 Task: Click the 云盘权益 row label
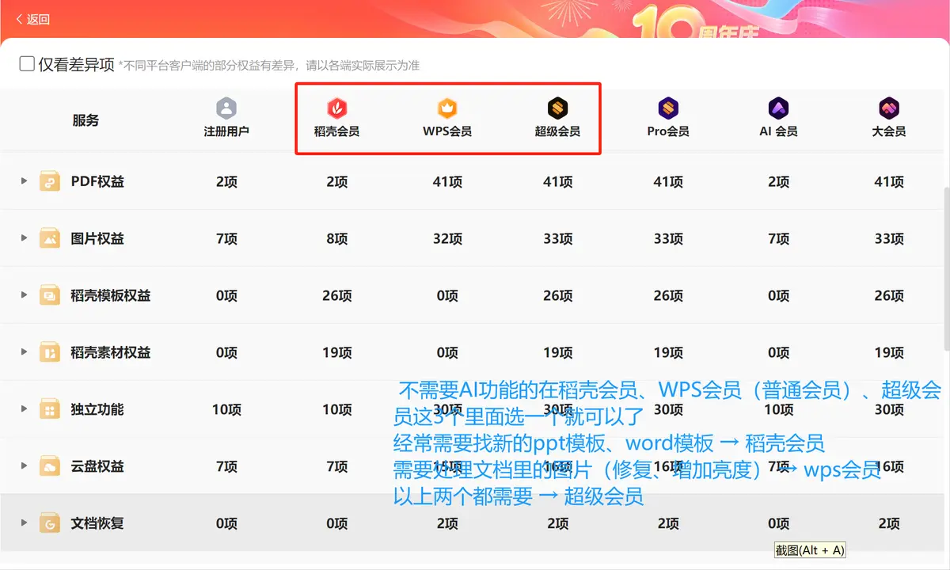coord(97,466)
